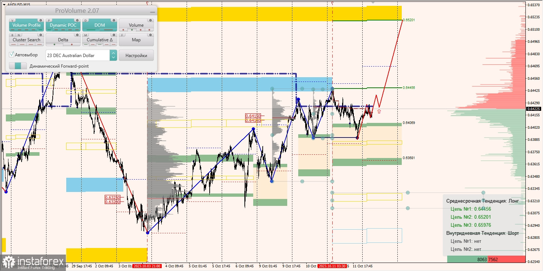This screenshot has width=543, height=271.
Task: Open DOM gear settings
Action: pos(113,20)
